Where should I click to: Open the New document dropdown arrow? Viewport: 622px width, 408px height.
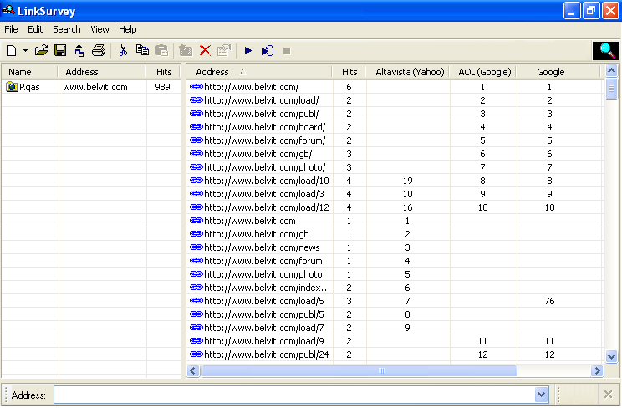(x=25, y=51)
